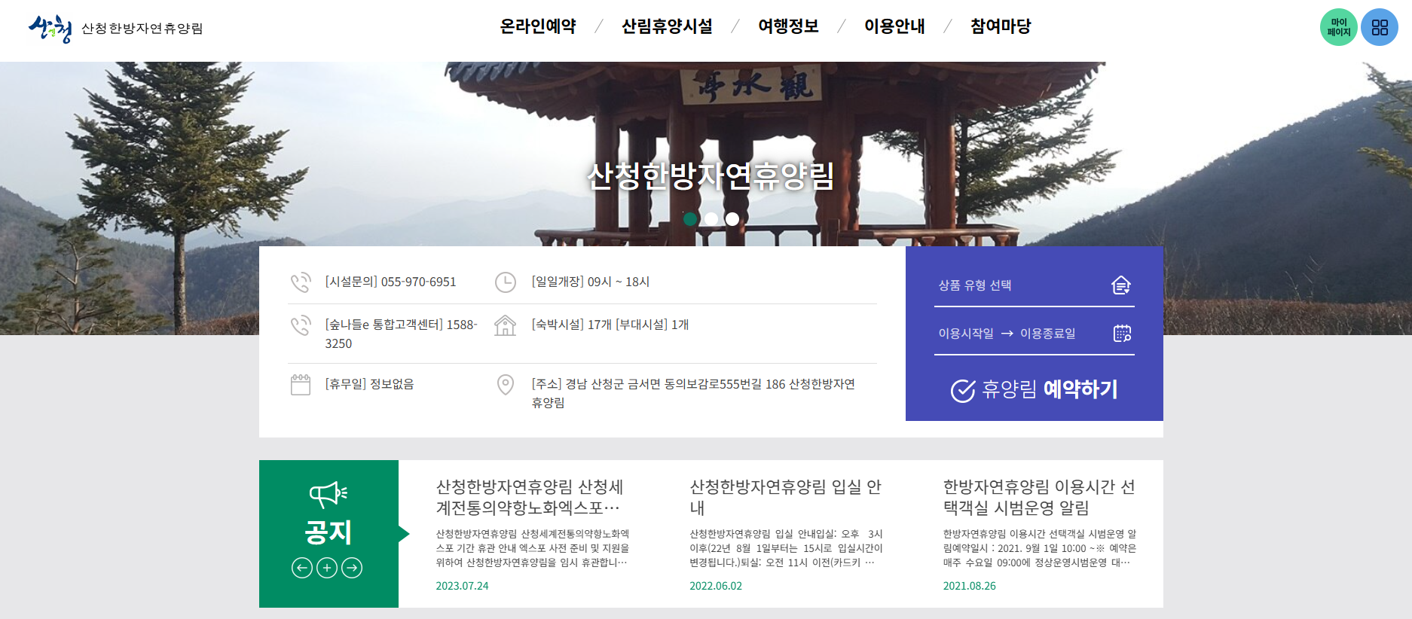
Task: Select the third banner slide dot
Action: click(x=732, y=219)
